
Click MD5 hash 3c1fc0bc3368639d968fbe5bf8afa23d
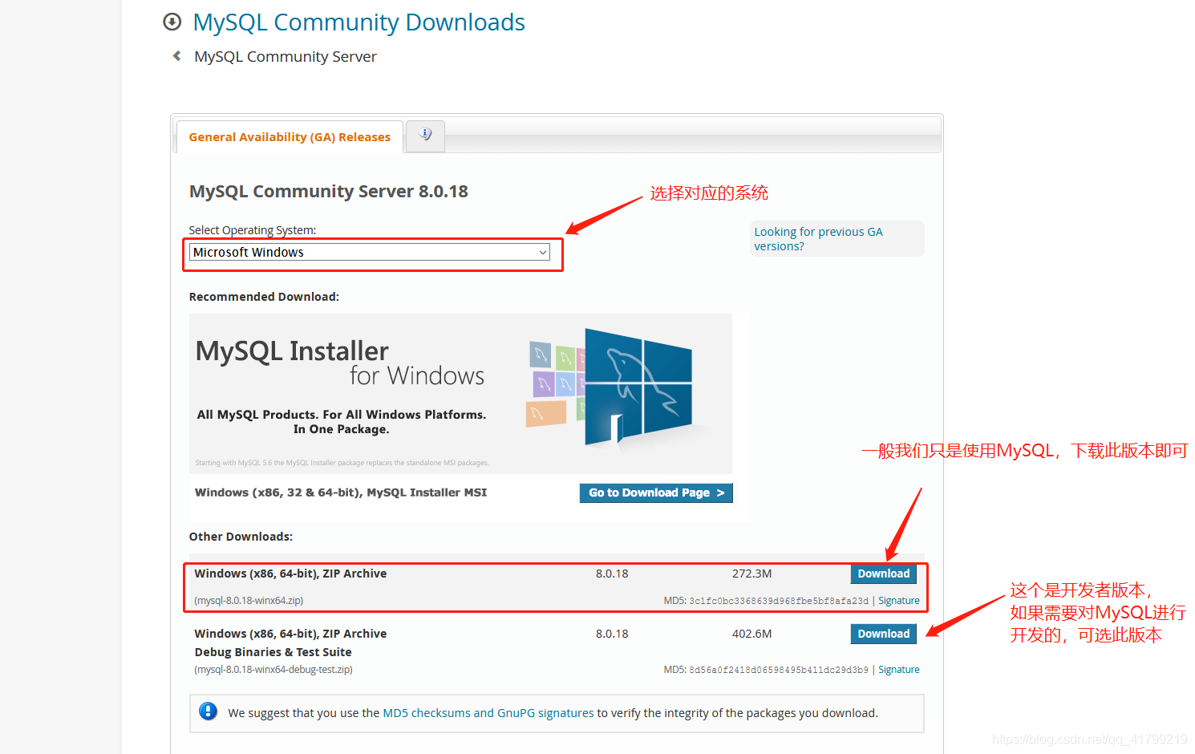click(x=779, y=601)
